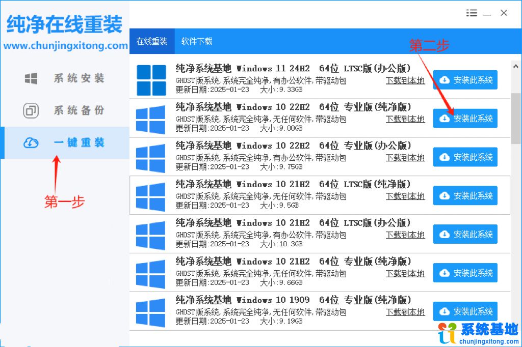Click the size text 大小:9.00GB

pyautogui.click(x=281, y=128)
